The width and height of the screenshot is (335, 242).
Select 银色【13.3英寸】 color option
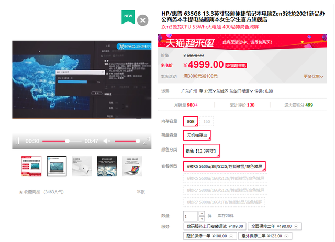tap(201, 151)
